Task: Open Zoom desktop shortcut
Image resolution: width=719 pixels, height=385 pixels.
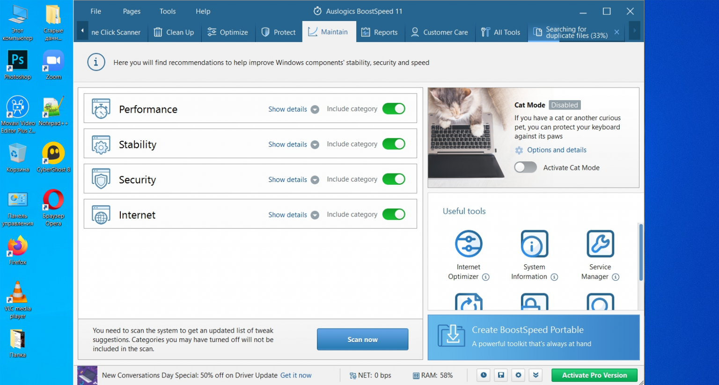Action: pos(53,65)
